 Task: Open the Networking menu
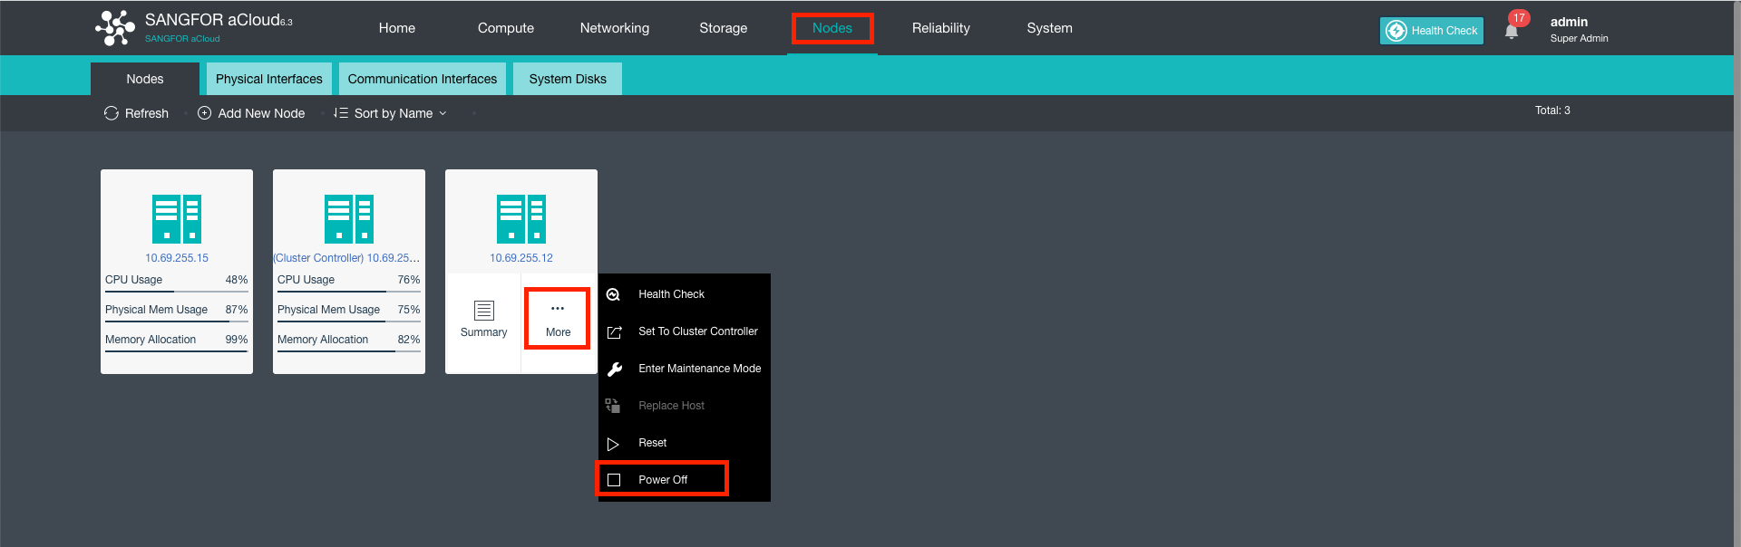pyautogui.click(x=615, y=28)
